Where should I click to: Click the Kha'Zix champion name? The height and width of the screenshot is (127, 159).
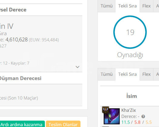click(128, 110)
